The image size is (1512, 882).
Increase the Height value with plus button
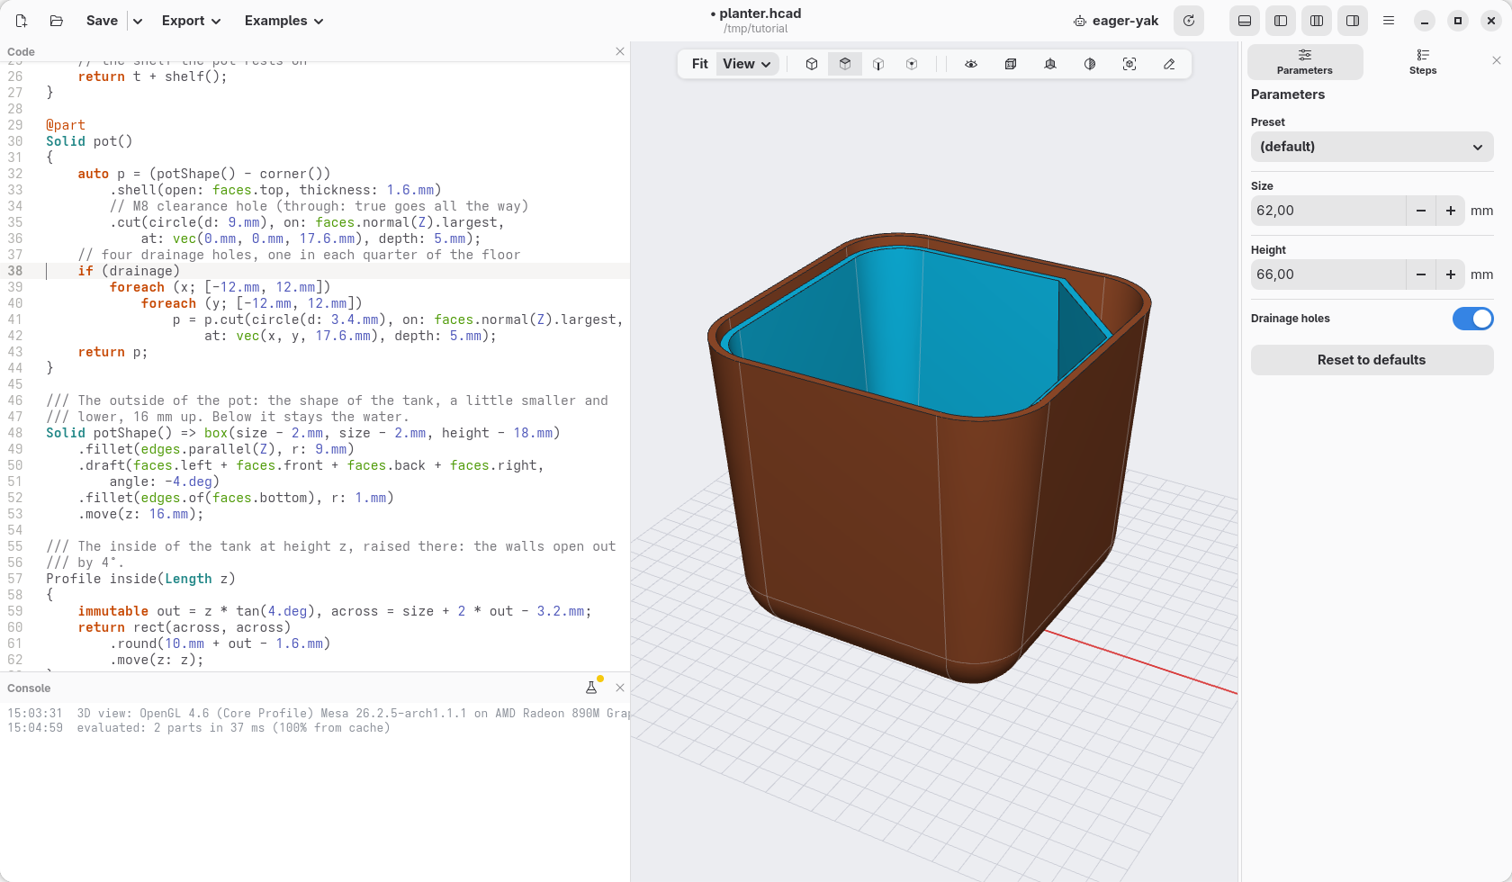(1451, 274)
